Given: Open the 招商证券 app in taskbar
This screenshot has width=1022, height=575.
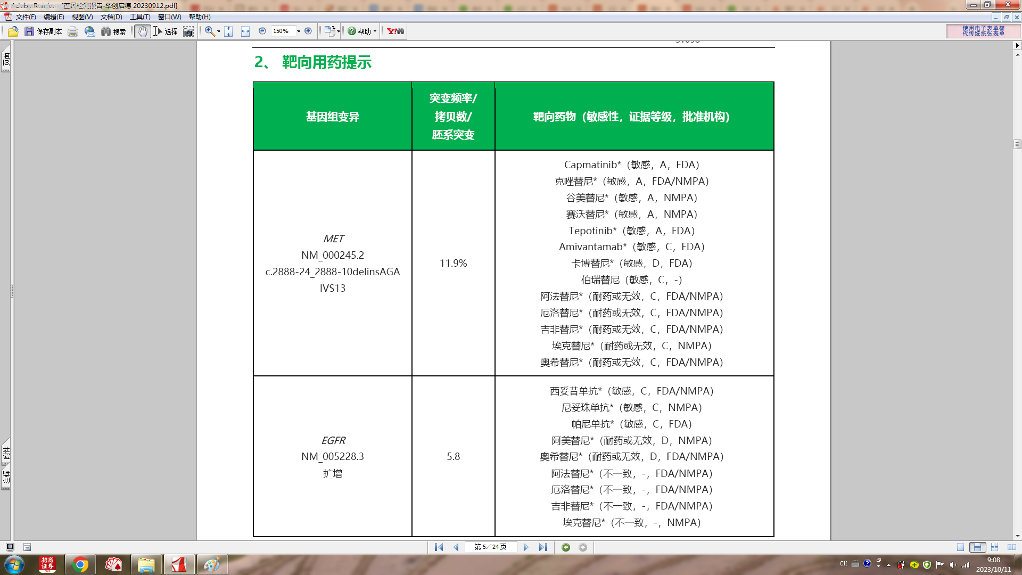Looking at the screenshot, I should pos(47,564).
